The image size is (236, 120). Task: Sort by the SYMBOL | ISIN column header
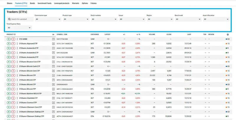(62, 34)
